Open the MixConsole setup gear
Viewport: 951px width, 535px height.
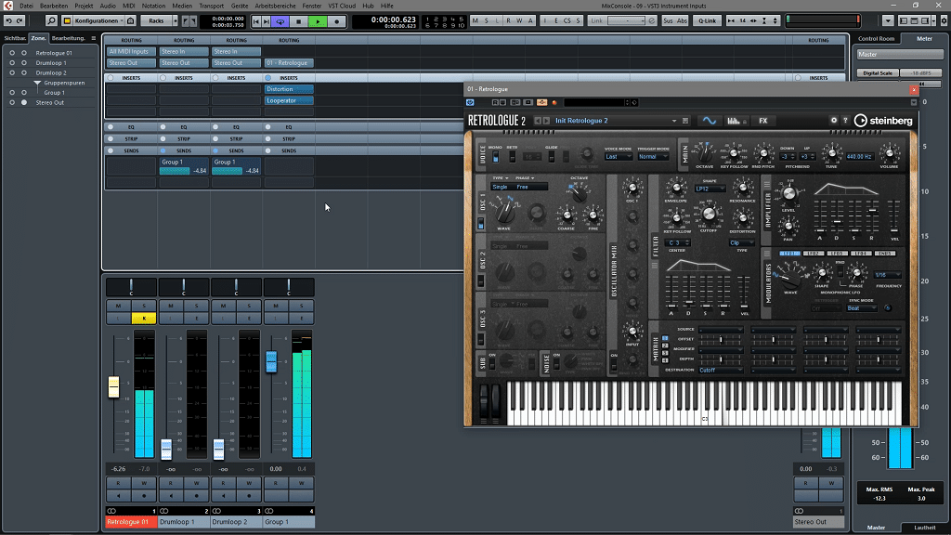[944, 20]
